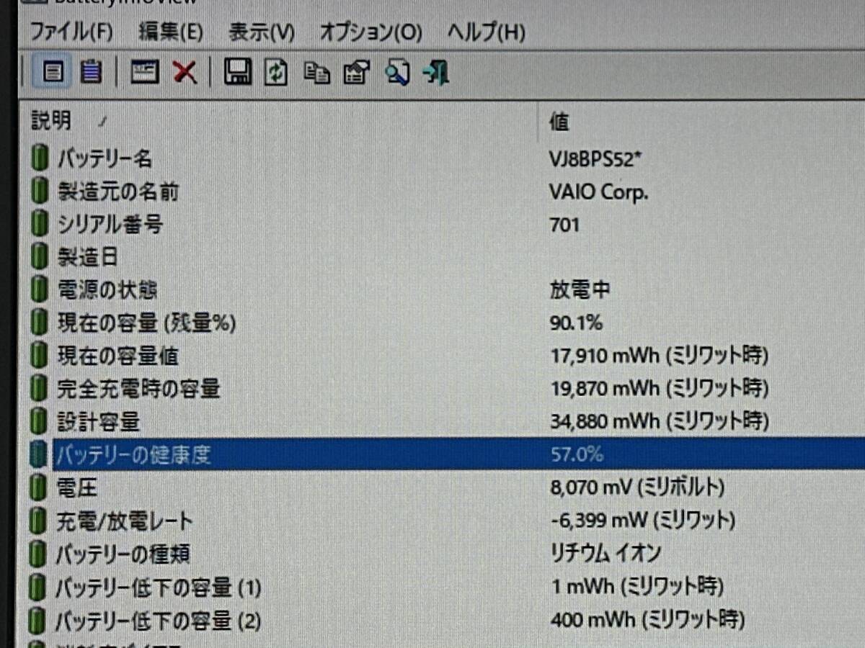Select the 現在の容量 (残量%) row
The width and height of the screenshot is (865, 648).
(x=447, y=323)
